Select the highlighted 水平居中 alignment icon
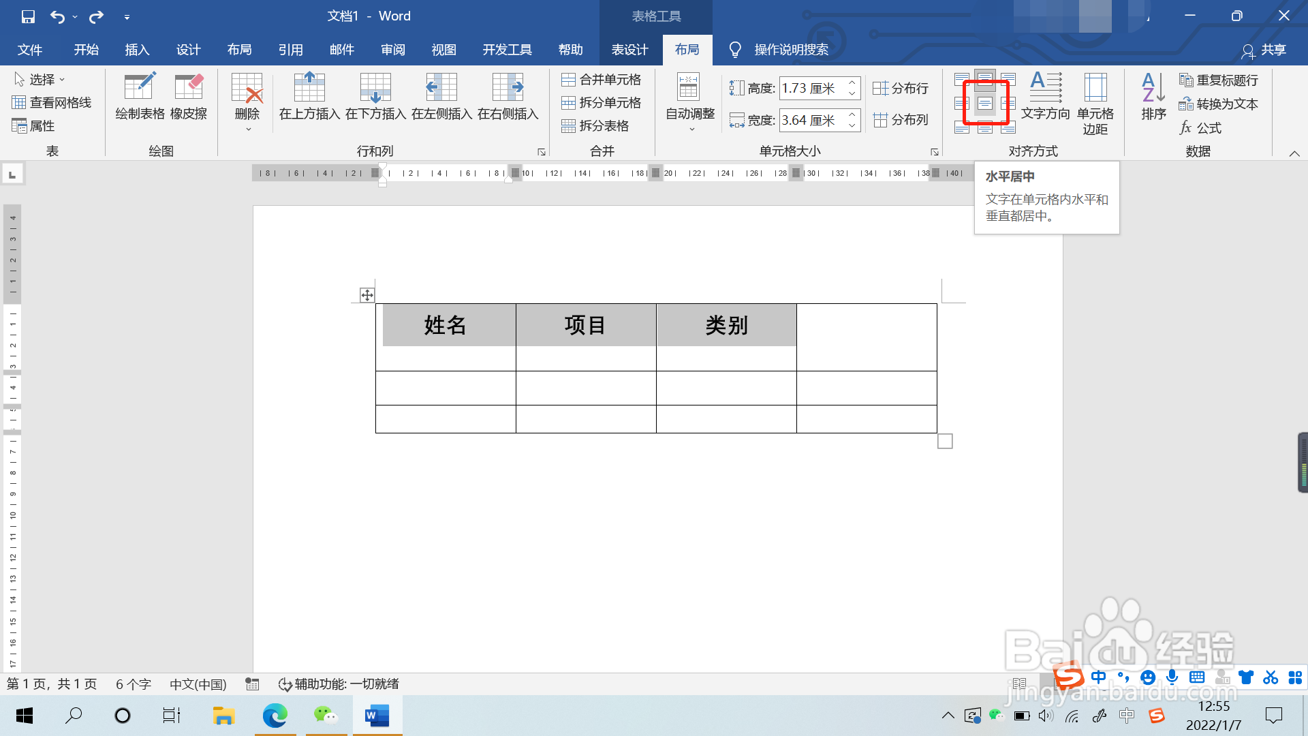This screenshot has width=1308, height=736. click(x=985, y=103)
